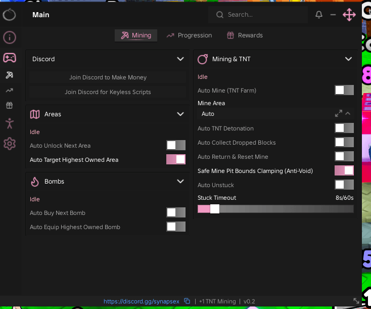Image resolution: width=371 pixels, height=309 pixels.
Task: Collapse the Areas section chevron
Action: pos(180,114)
